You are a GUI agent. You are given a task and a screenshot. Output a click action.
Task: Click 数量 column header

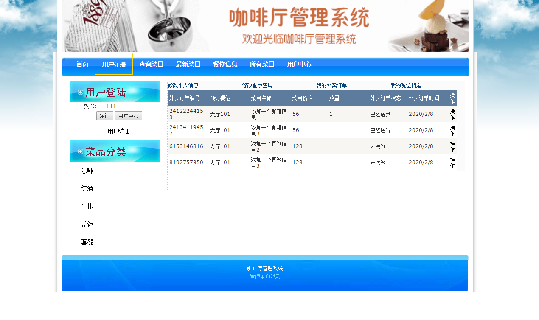pyautogui.click(x=334, y=98)
